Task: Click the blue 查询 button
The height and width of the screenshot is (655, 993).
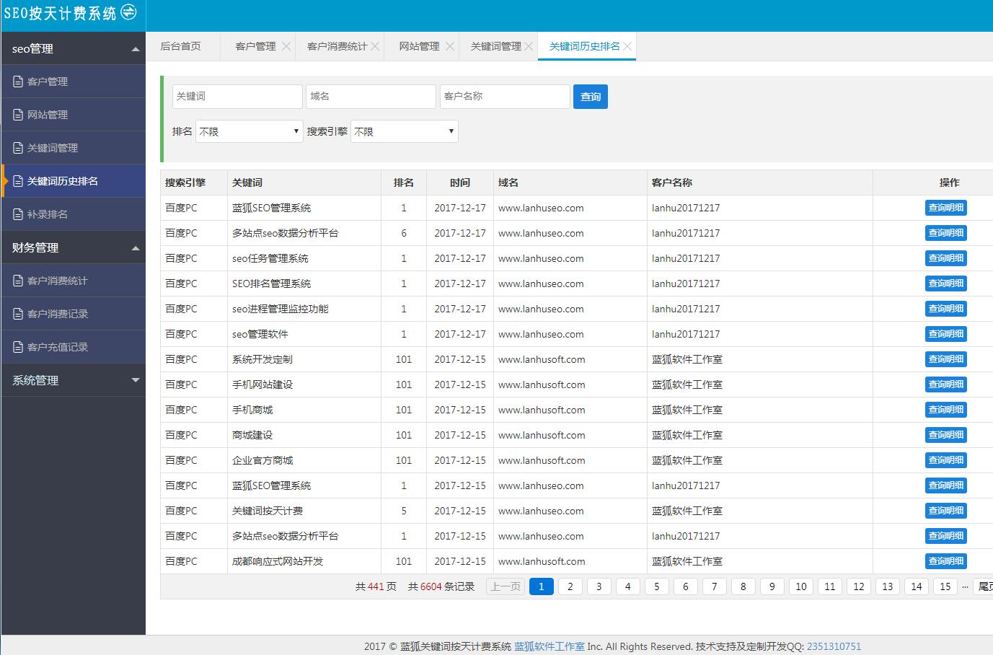Action: click(591, 97)
